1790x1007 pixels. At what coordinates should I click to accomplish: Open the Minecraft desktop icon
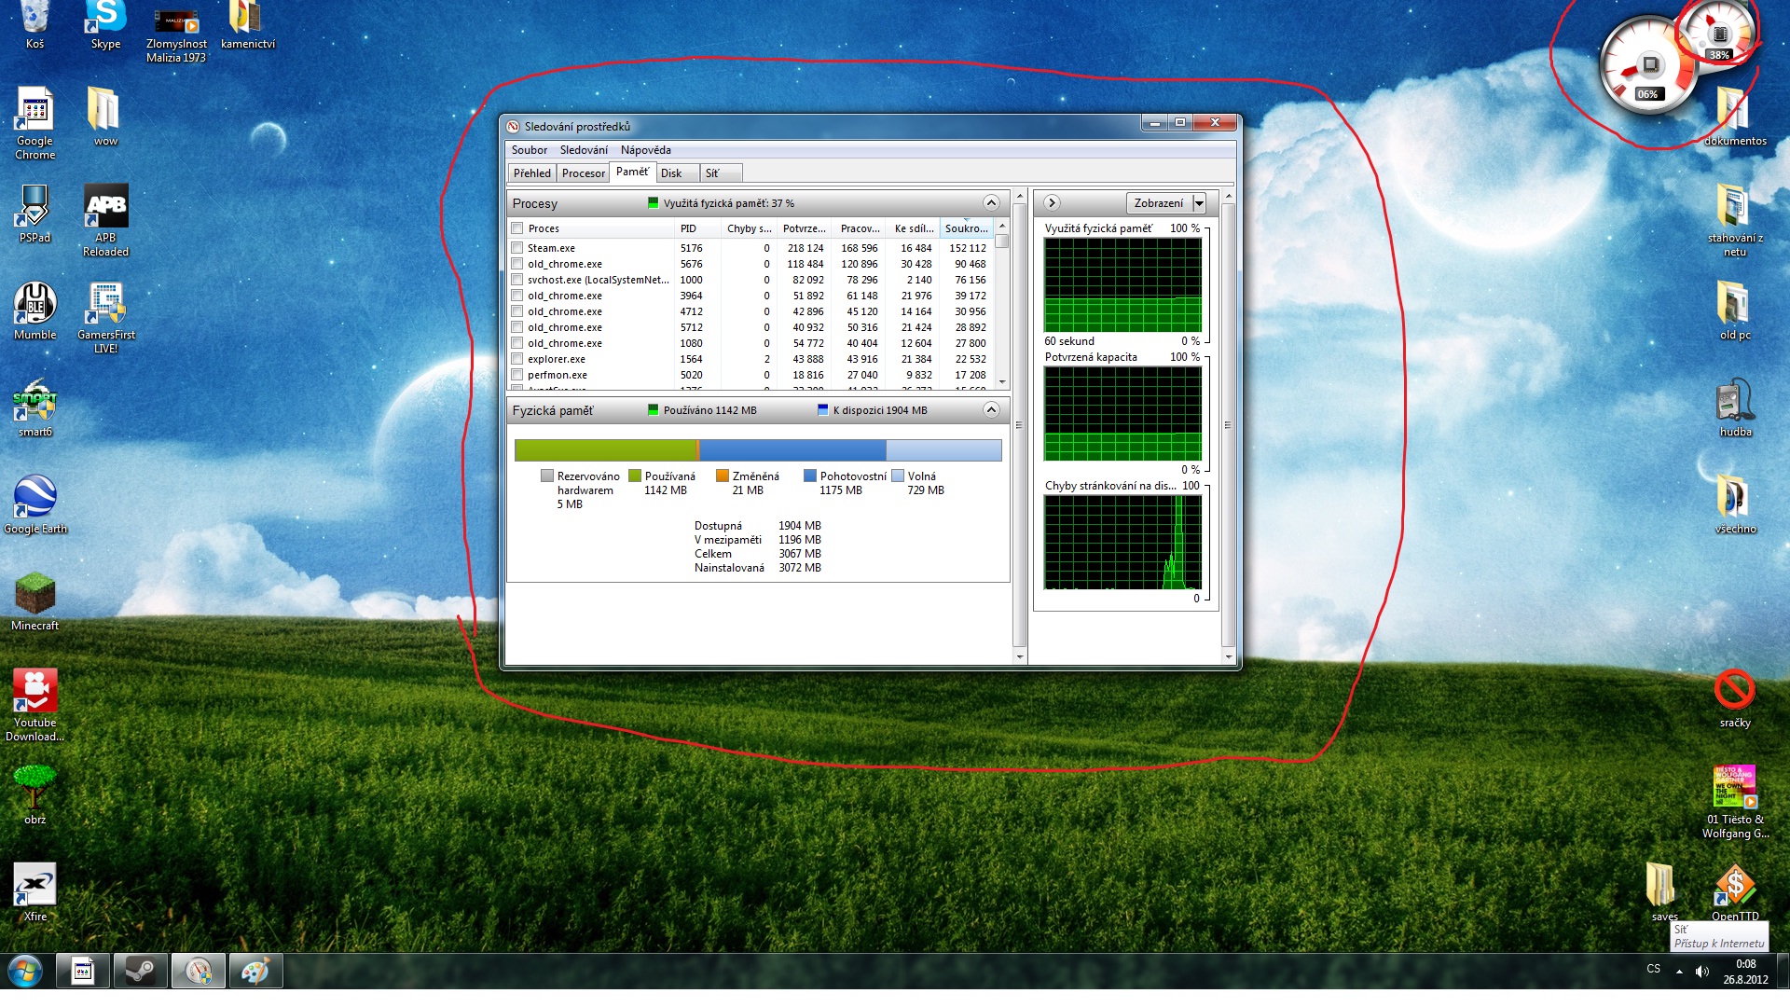pos(34,594)
